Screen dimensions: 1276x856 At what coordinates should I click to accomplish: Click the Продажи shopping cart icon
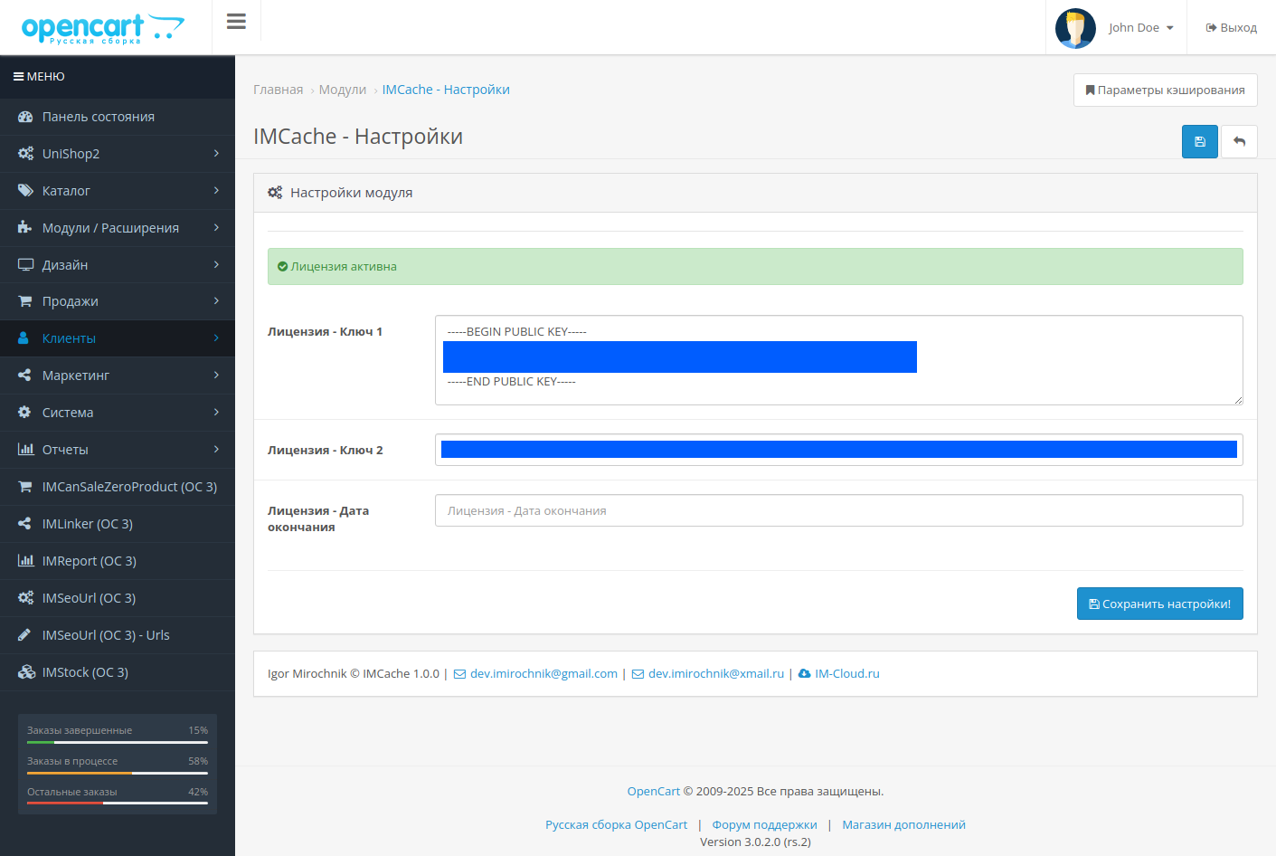(25, 301)
